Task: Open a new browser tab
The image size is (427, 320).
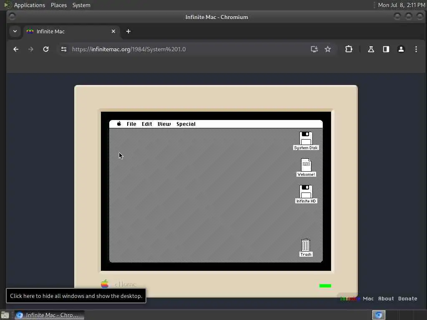Action: (x=128, y=31)
